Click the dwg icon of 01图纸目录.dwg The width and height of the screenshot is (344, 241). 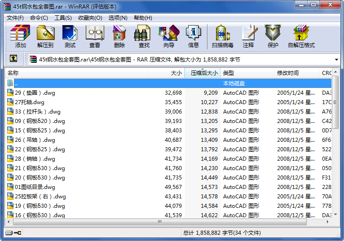(x=10, y=187)
